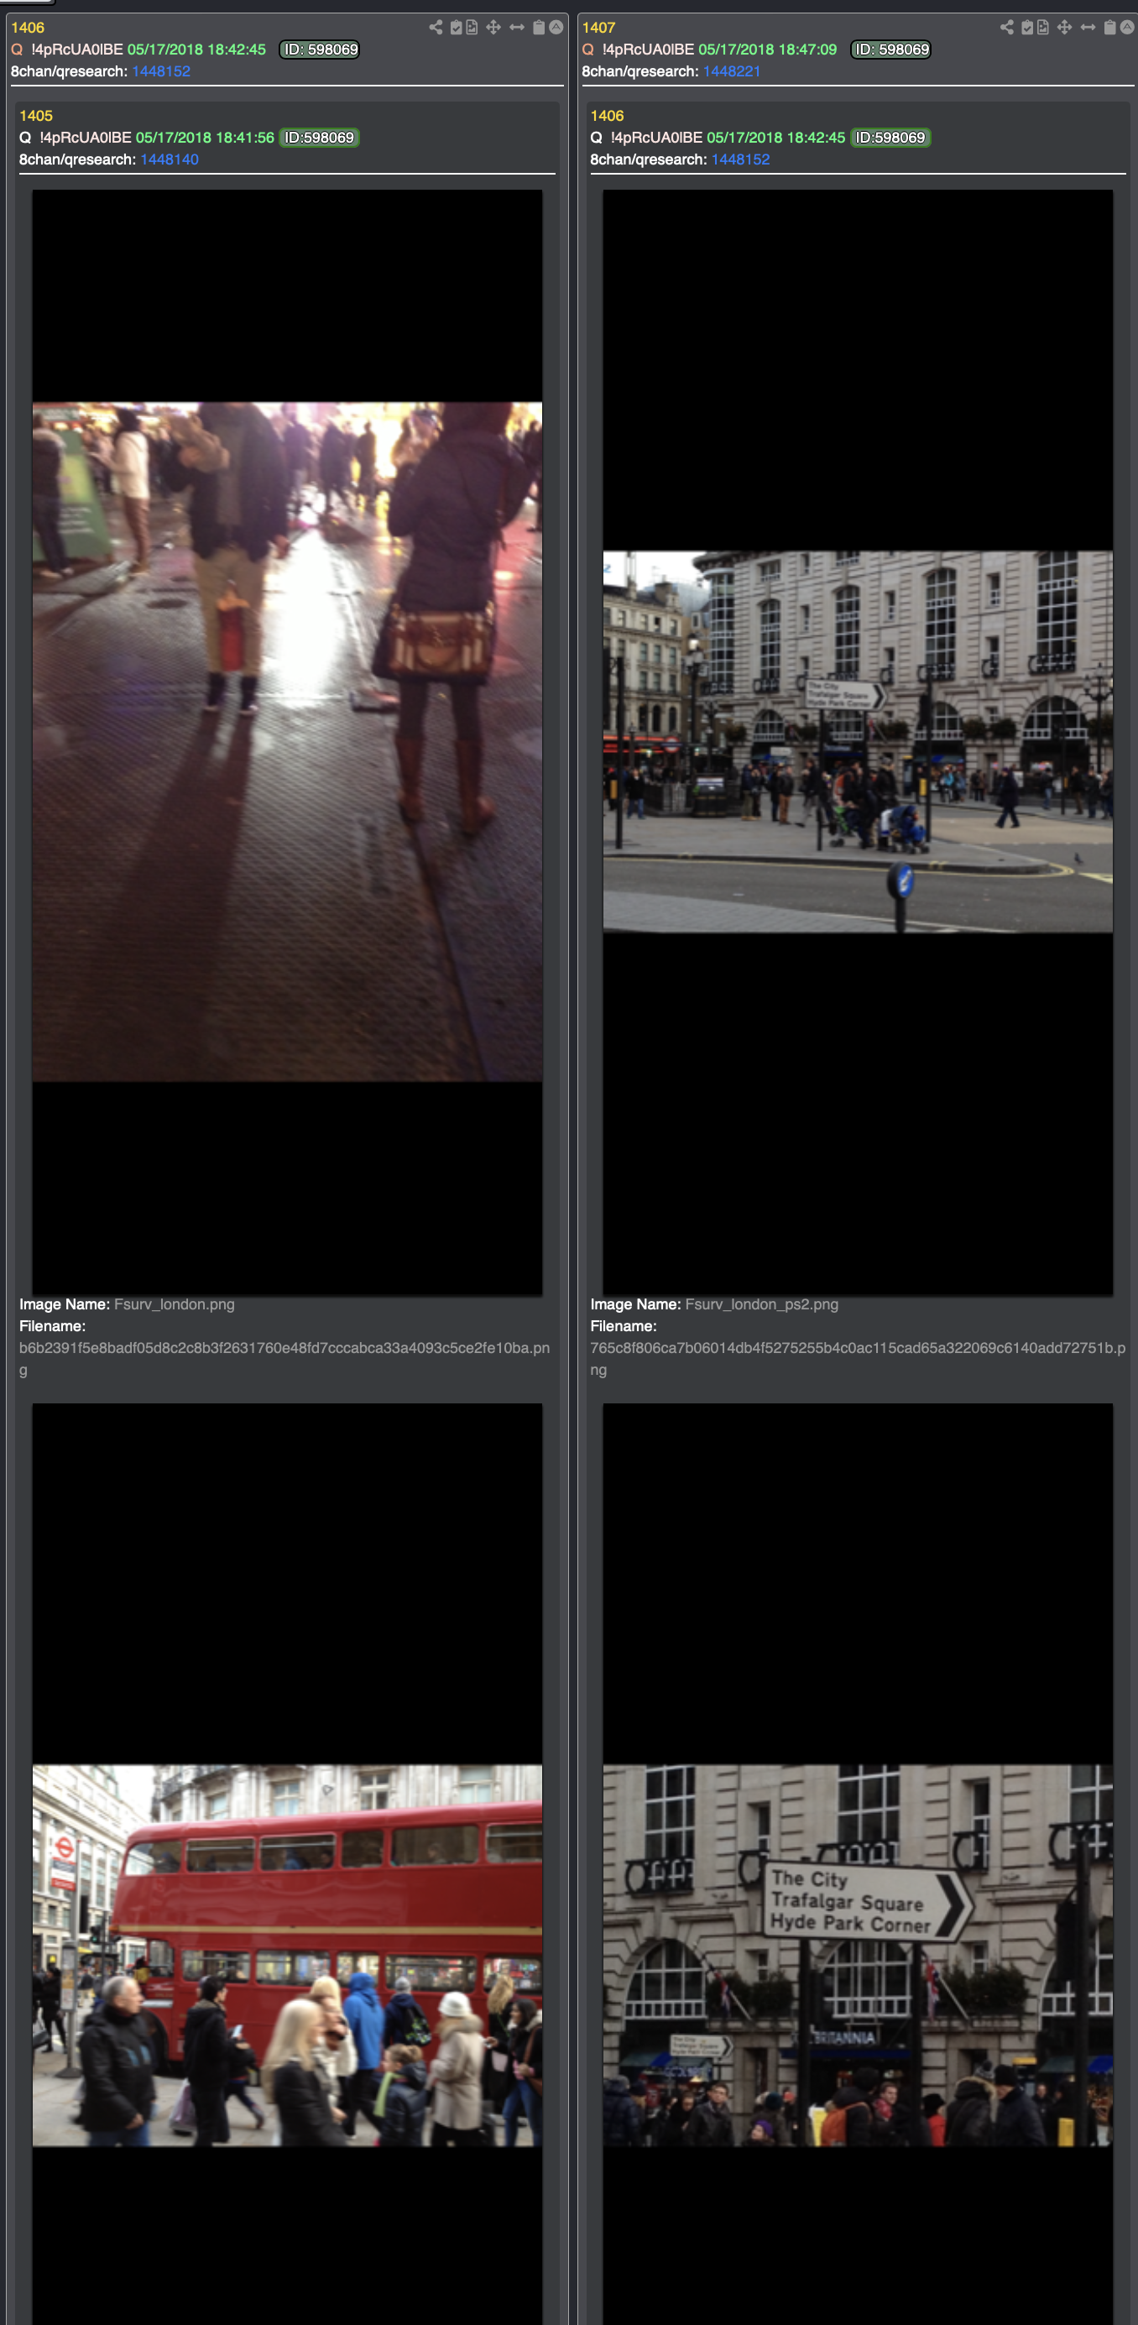Image resolution: width=1138 pixels, height=2325 pixels.
Task: Open link 1448152 in post 1406 header
Action: 160,71
